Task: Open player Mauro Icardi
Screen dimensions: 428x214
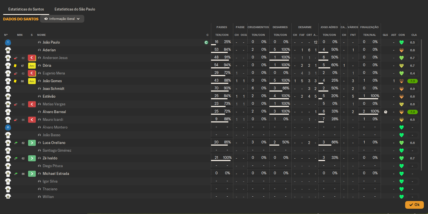Action: point(53,120)
